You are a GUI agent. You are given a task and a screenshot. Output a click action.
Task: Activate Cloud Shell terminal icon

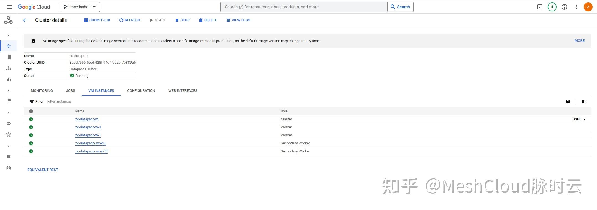pyautogui.click(x=540, y=7)
